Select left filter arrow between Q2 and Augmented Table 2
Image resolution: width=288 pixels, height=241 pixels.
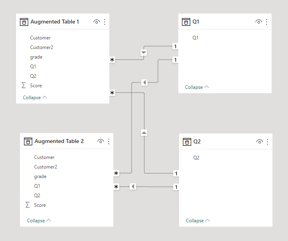(133, 186)
